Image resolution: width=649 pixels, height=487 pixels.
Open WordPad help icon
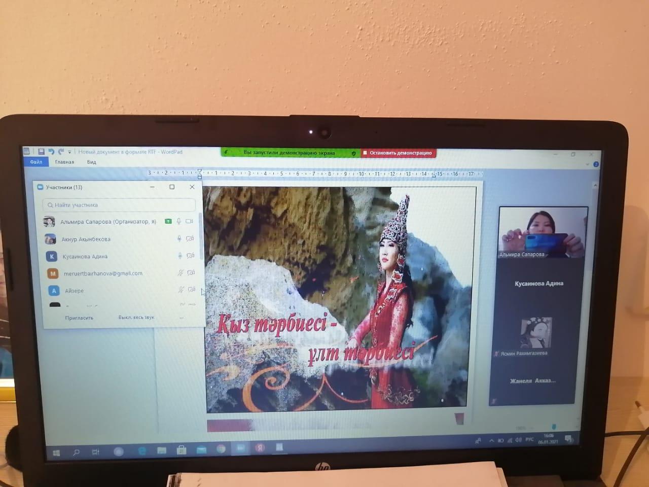tap(596, 164)
